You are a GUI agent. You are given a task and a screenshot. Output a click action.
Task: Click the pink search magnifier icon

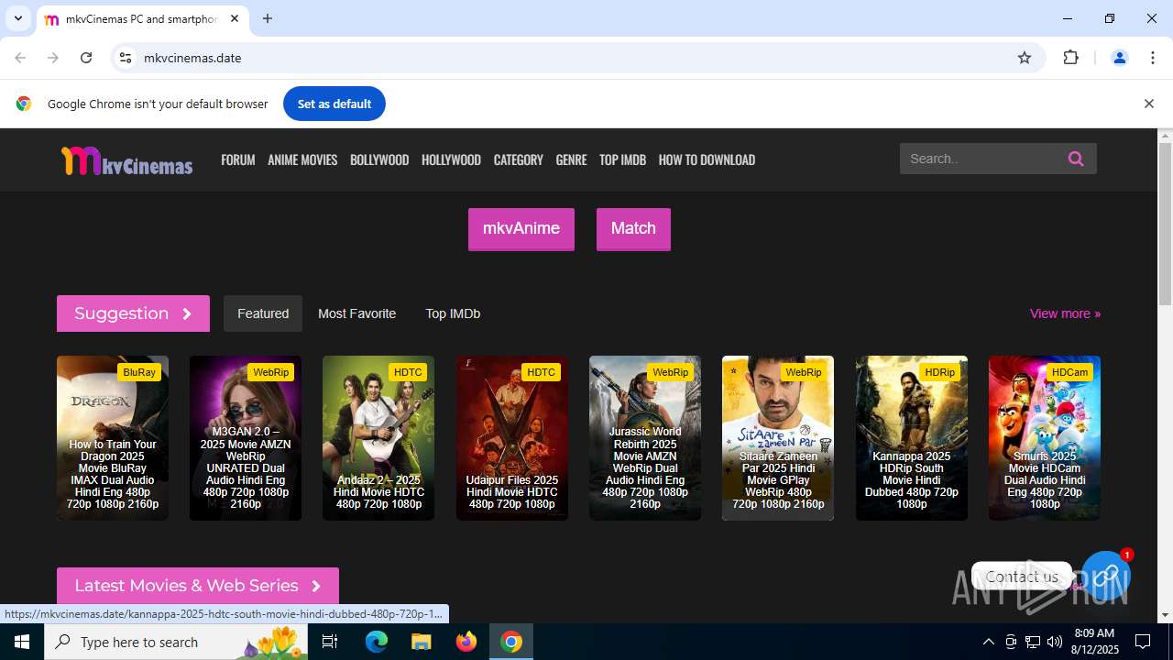pyautogui.click(x=1076, y=159)
